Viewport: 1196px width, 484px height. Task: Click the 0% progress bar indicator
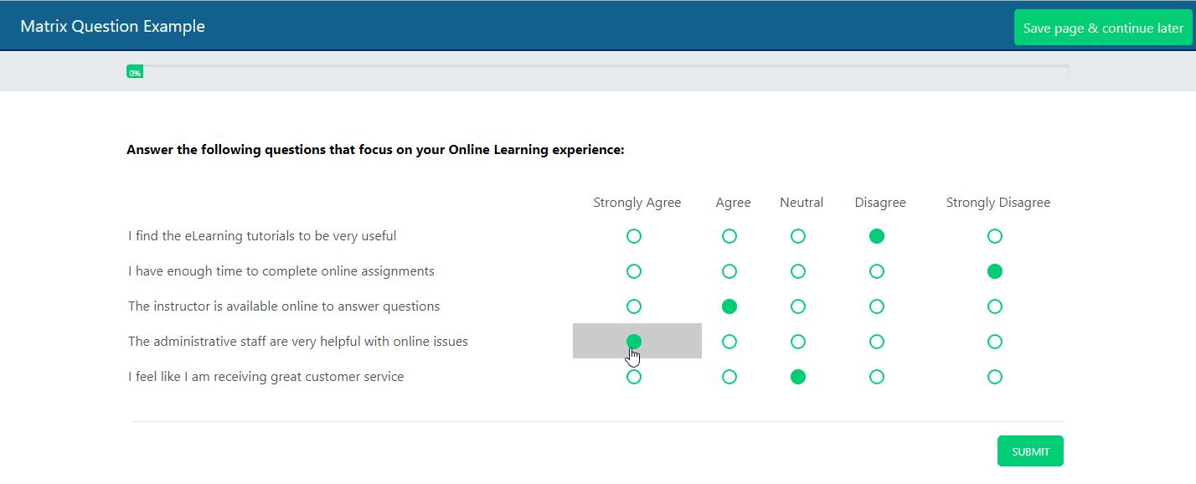(135, 71)
